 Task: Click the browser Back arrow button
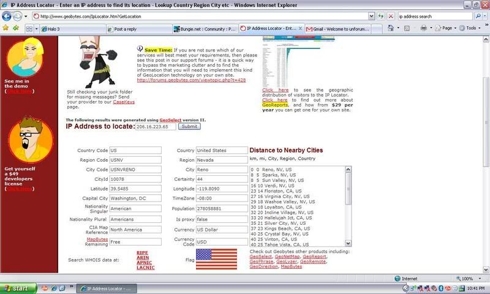click(x=7, y=16)
